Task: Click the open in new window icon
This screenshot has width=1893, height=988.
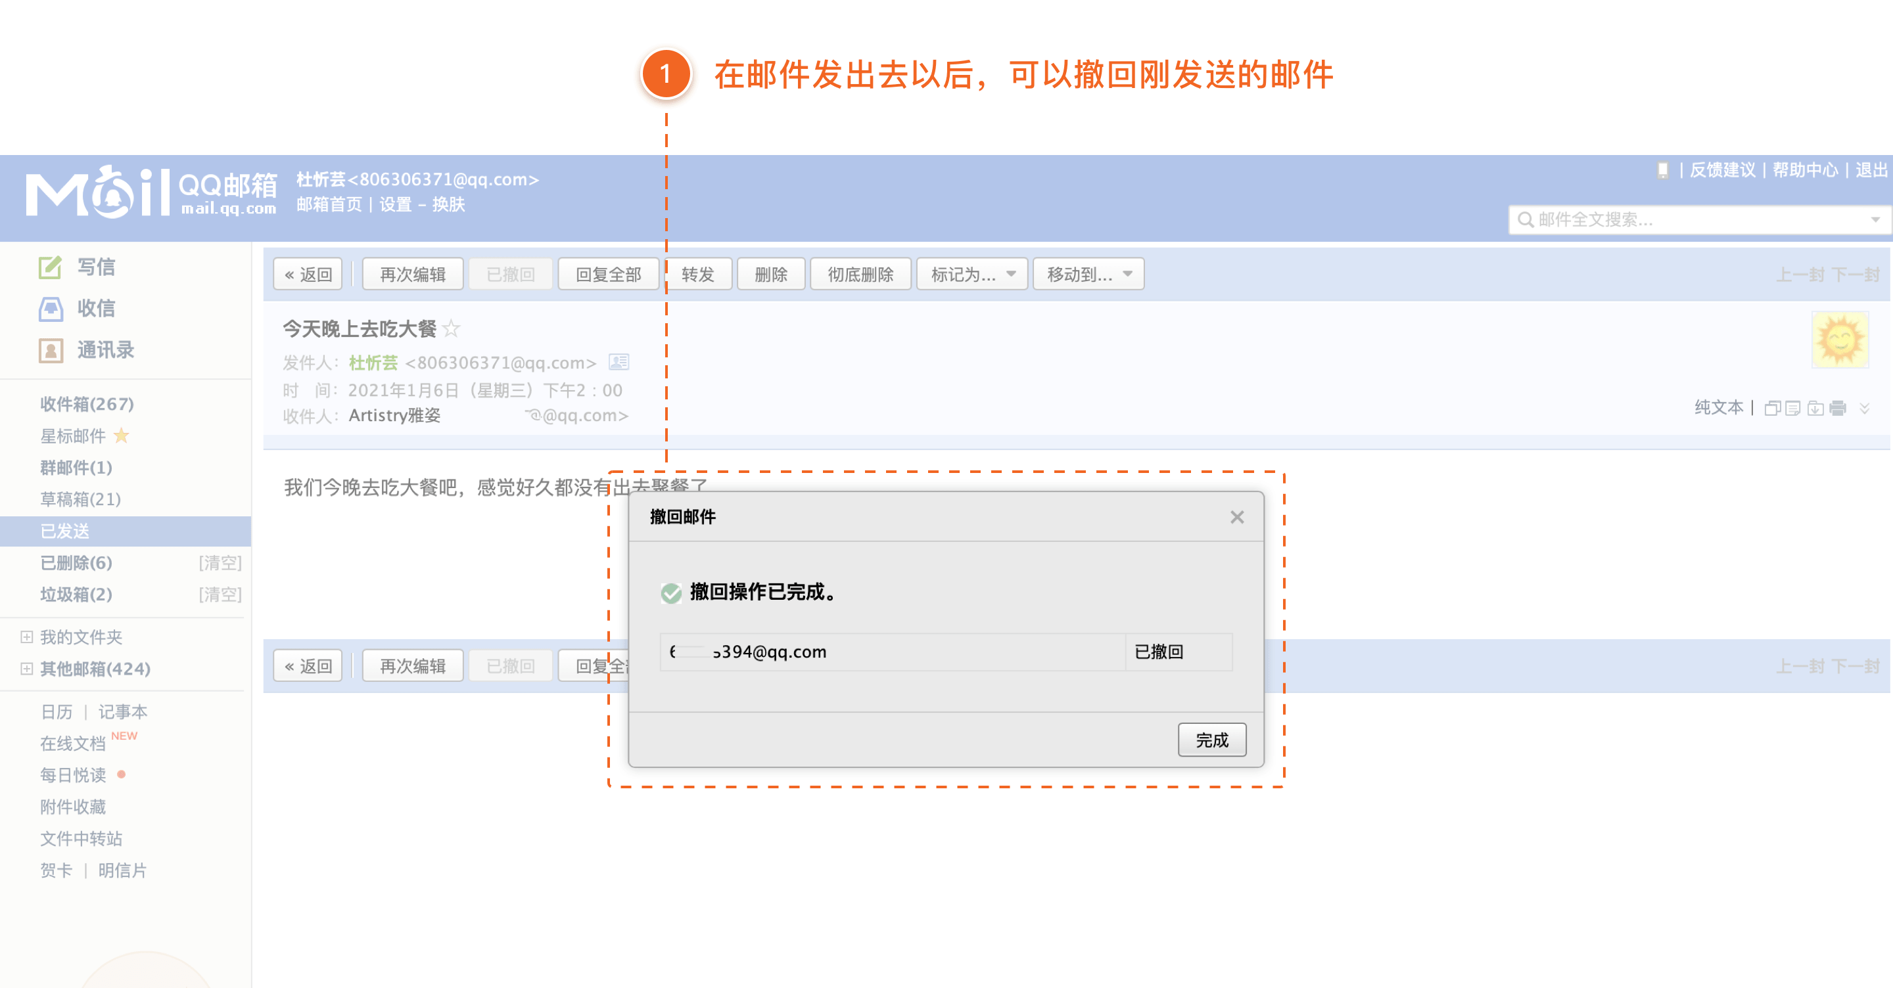Action: pos(1772,409)
